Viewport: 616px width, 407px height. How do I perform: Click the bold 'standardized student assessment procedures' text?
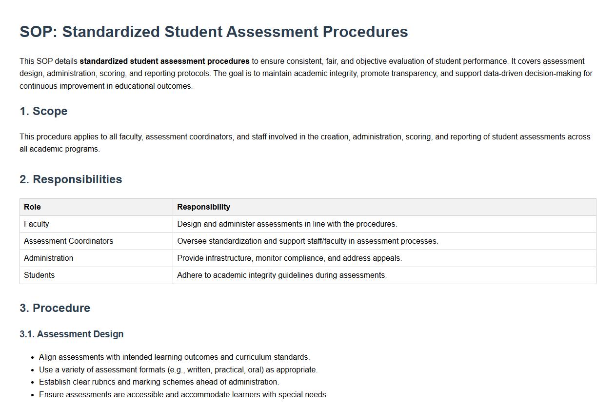(164, 61)
